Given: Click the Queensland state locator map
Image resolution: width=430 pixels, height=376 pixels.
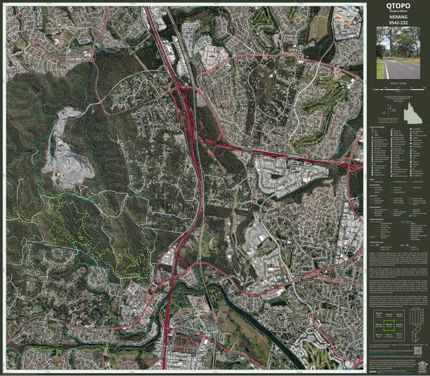Looking at the screenshot, I should (413, 113).
